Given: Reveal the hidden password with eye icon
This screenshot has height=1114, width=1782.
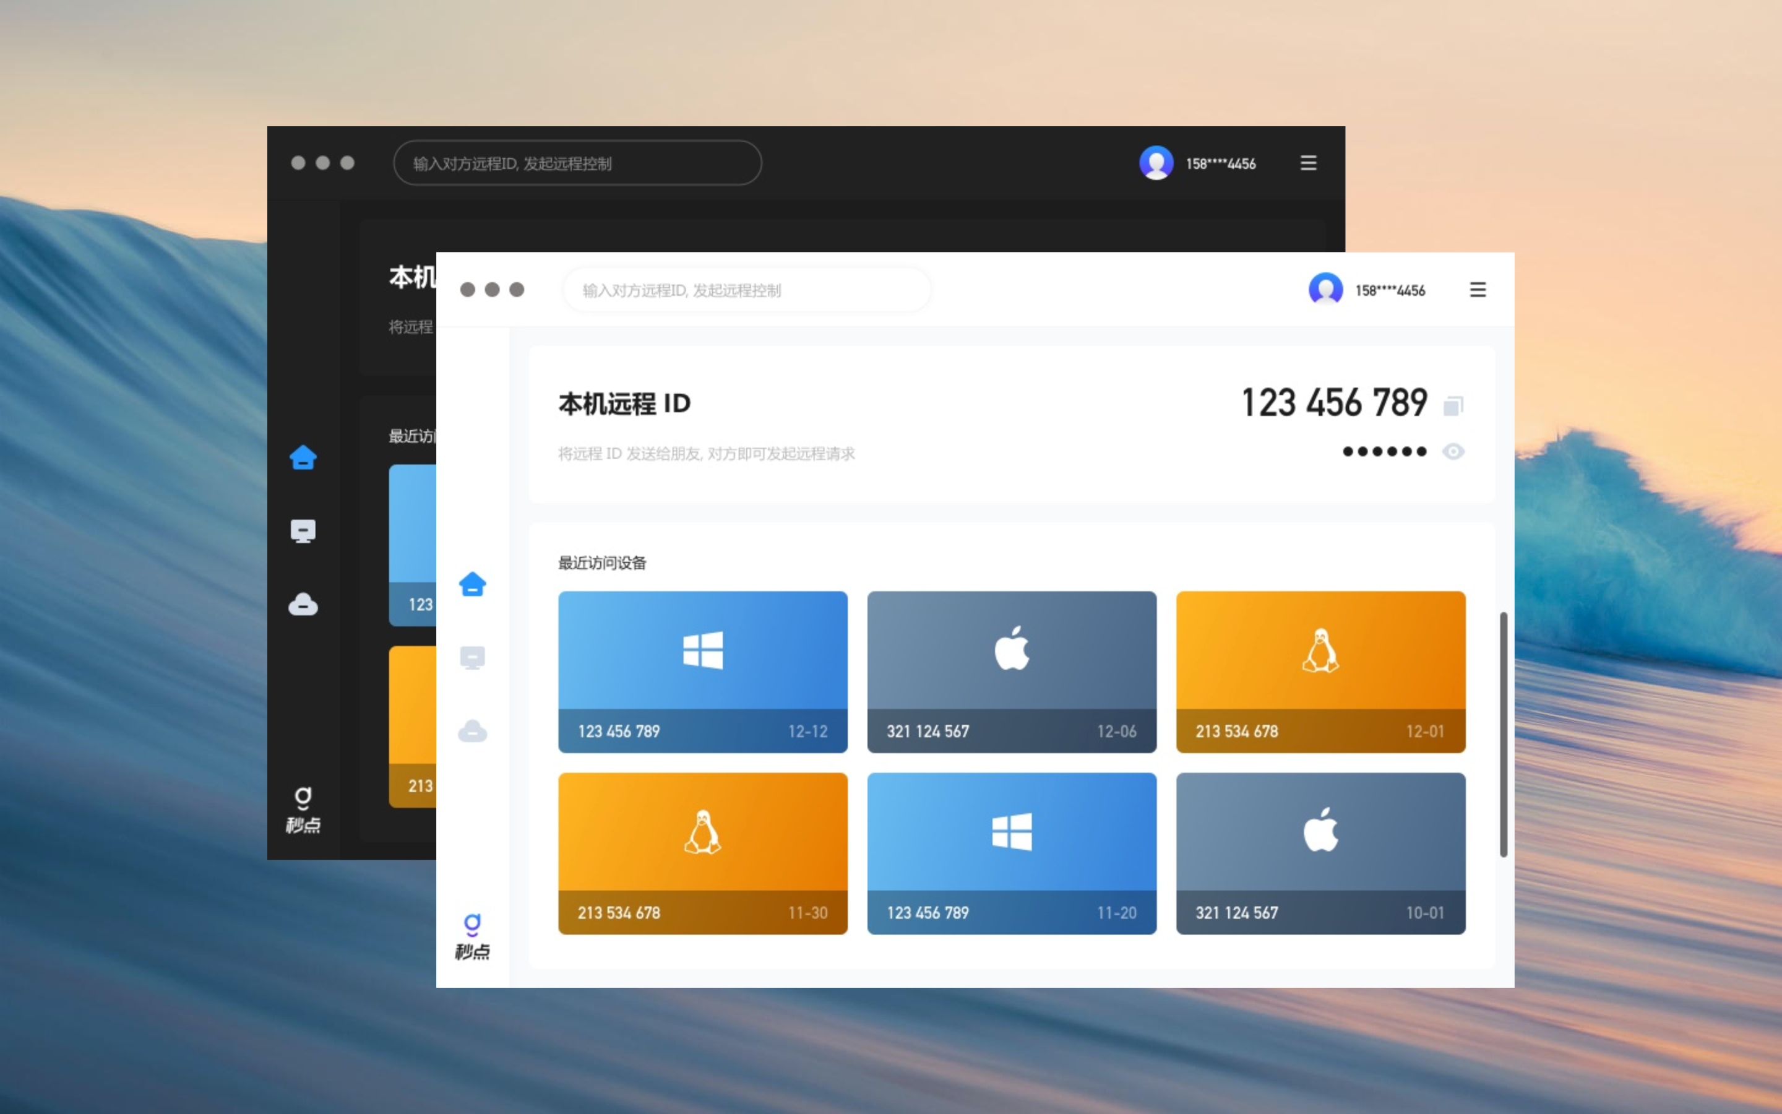Looking at the screenshot, I should click(x=1453, y=452).
